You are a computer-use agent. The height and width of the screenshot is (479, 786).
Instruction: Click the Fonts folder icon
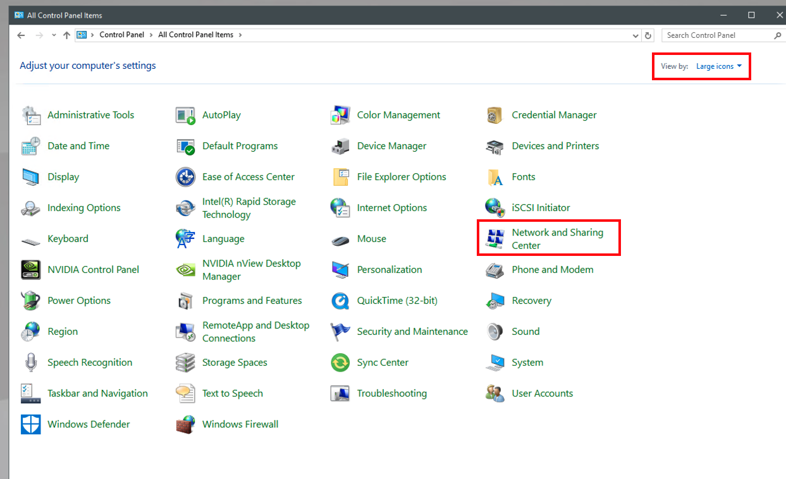[x=494, y=177]
